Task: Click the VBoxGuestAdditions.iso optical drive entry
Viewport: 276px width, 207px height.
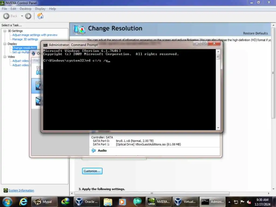Action: 148,144
